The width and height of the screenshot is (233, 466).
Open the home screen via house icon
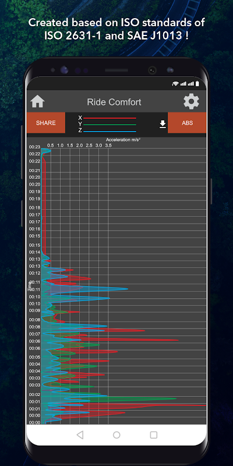tap(37, 101)
